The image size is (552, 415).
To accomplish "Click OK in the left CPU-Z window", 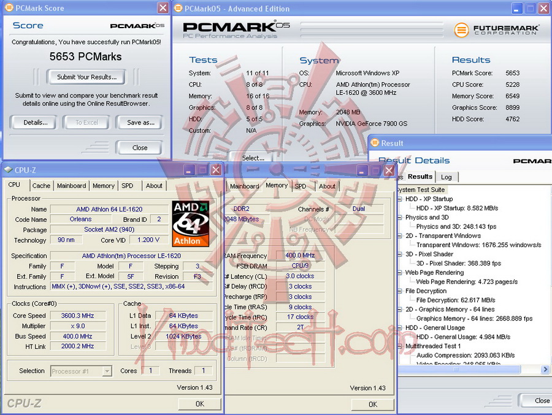I will 199,404.
